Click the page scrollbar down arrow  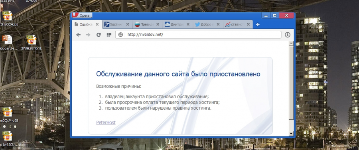click(x=291, y=133)
